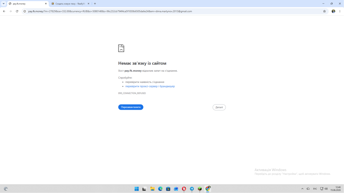Open the проксі-сервер і брандмауер link
Viewport: 344px width, 193px height.
pos(150,86)
